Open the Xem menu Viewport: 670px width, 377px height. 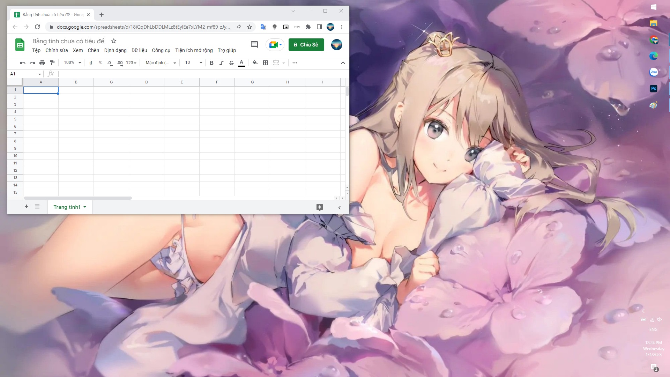click(78, 50)
